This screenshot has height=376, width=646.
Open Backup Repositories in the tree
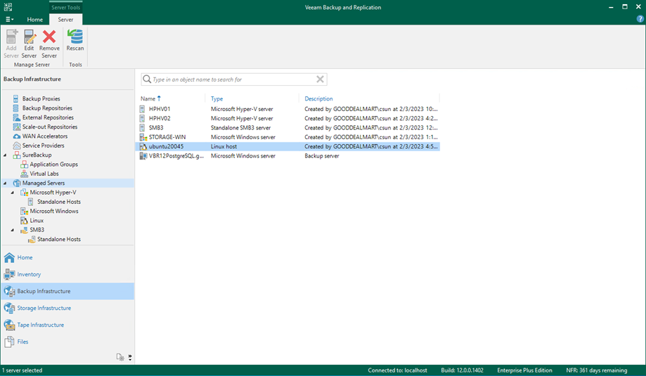tap(47, 108)
